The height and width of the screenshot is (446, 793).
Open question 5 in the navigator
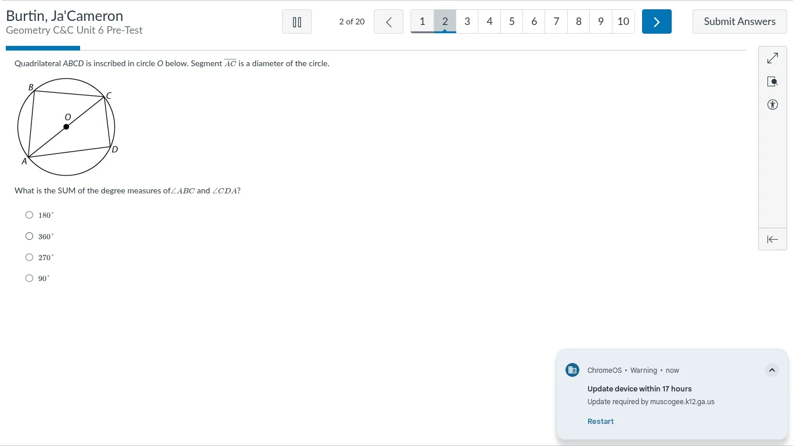coord(511,21)
